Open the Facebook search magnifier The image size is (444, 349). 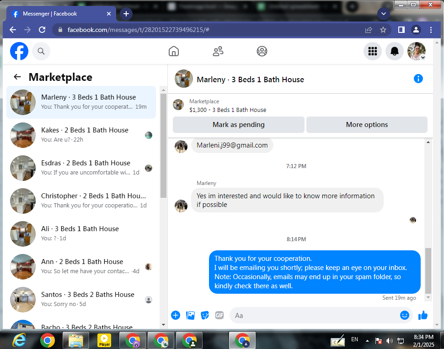pos(41,51)
